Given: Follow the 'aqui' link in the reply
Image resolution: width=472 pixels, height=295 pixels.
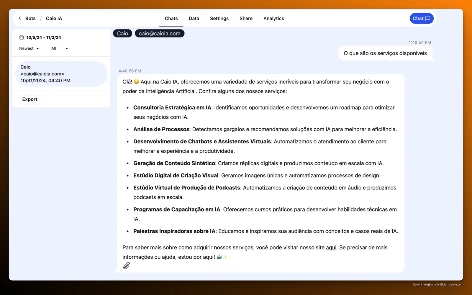Looking at the screenshot, I should click(331, 248).
